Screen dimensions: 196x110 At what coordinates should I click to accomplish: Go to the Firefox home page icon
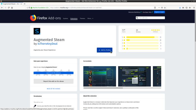tap(12, 8)
